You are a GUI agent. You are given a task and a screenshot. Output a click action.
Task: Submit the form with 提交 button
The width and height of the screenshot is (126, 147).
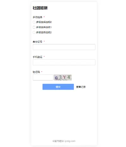click(x=58, y=87)
